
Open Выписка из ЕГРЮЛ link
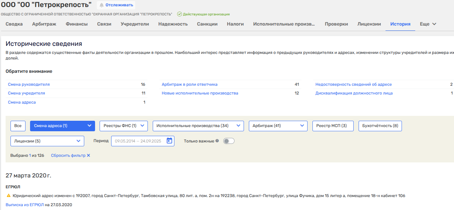click(24, 204)
